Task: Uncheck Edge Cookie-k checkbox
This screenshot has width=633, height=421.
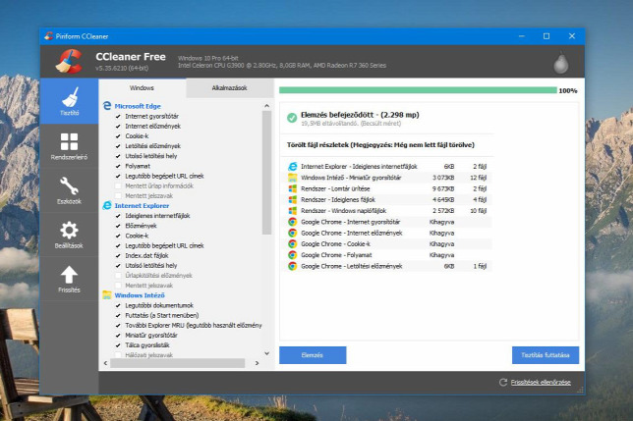Action: (x=118, y=136)
